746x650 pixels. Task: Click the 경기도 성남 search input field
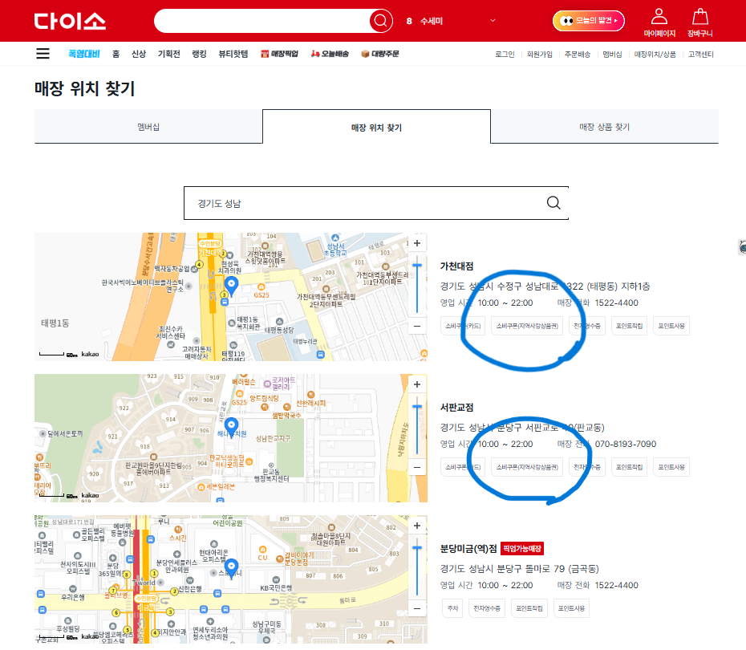click(x=321, y=202)
